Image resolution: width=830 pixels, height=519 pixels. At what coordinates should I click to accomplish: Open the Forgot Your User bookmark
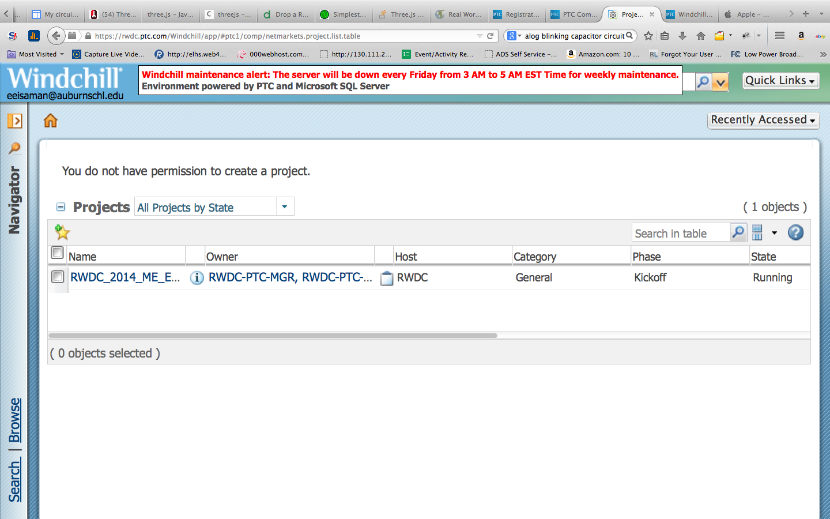(685, 54)
